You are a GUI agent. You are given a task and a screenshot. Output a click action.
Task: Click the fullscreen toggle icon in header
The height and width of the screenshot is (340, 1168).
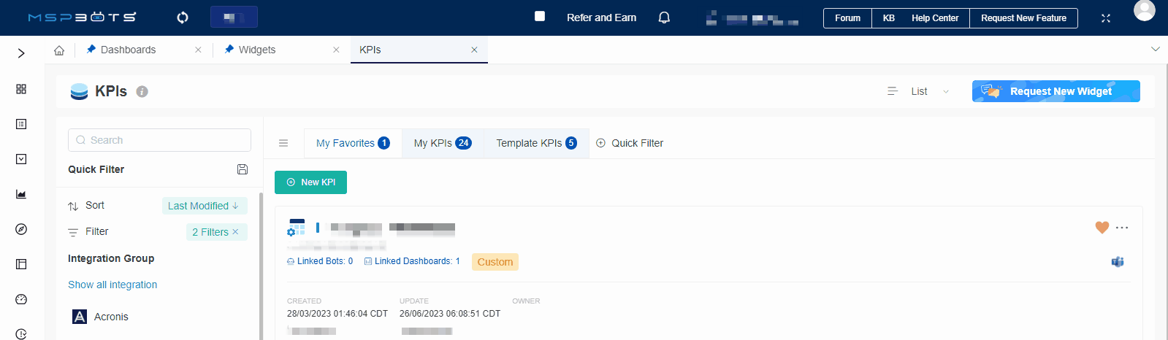1106,18
